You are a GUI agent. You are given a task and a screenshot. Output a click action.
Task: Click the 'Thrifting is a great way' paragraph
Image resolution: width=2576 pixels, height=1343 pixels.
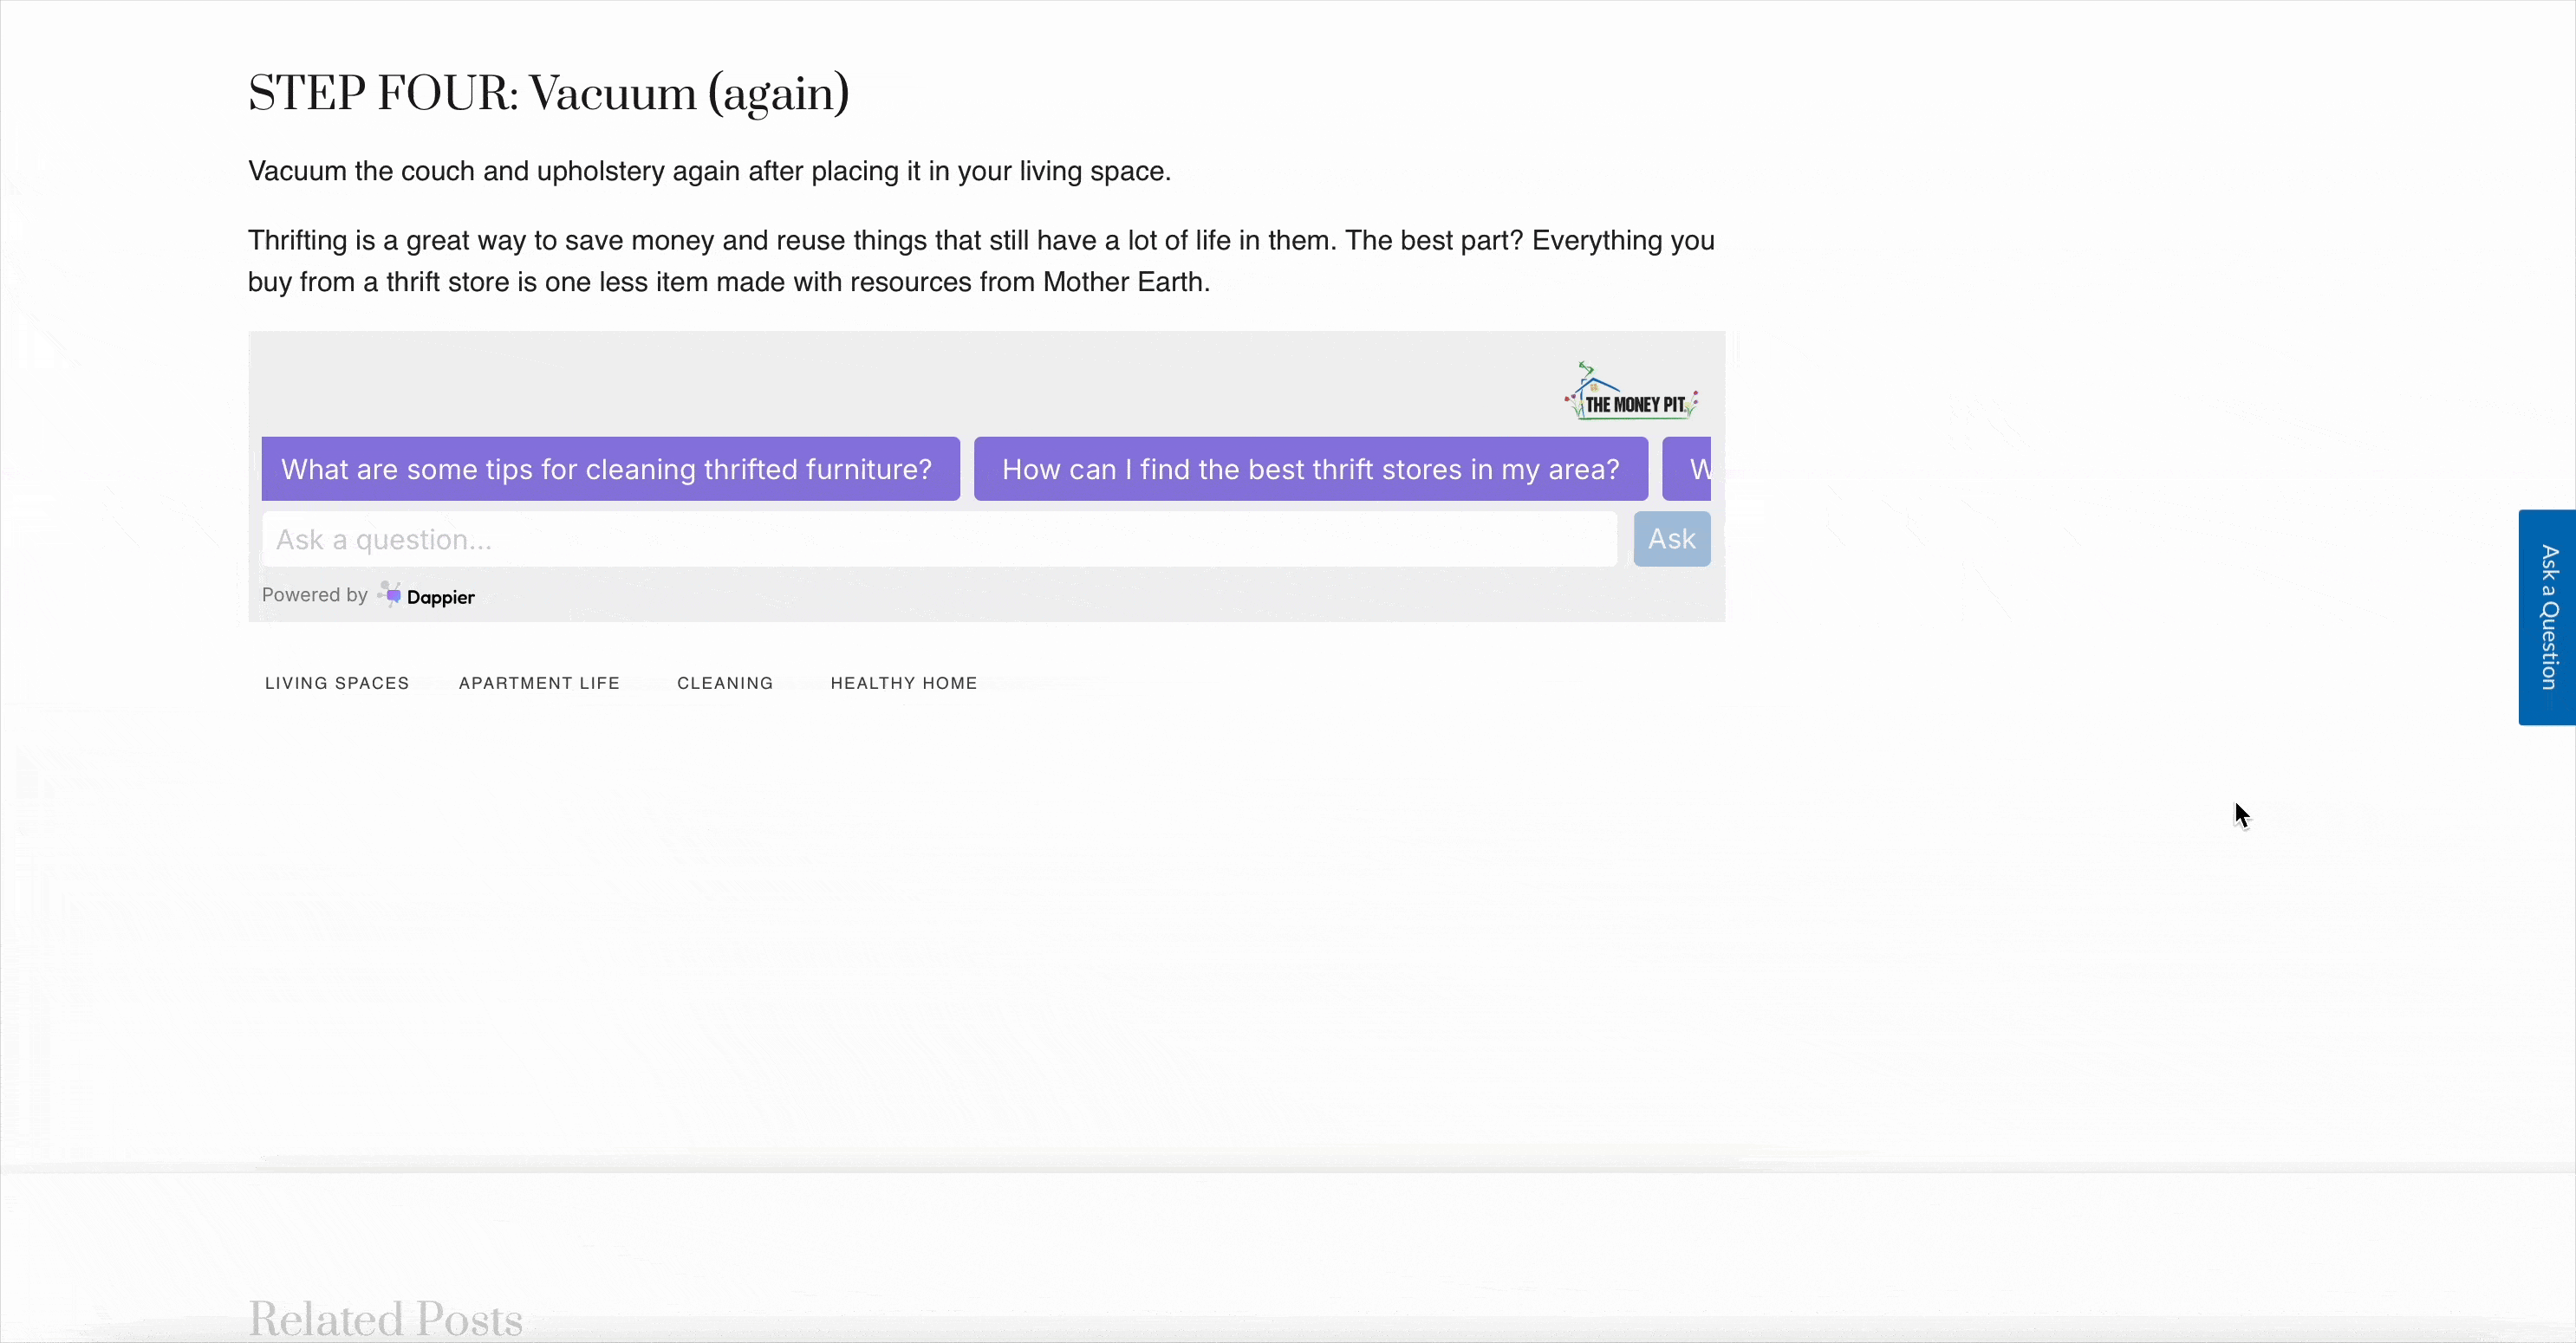[x=981, y=261]
